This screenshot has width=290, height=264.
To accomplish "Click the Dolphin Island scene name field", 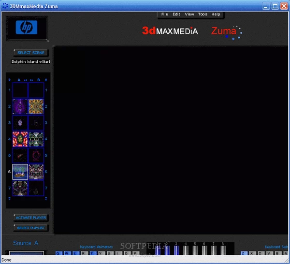I will click(31, 61).
